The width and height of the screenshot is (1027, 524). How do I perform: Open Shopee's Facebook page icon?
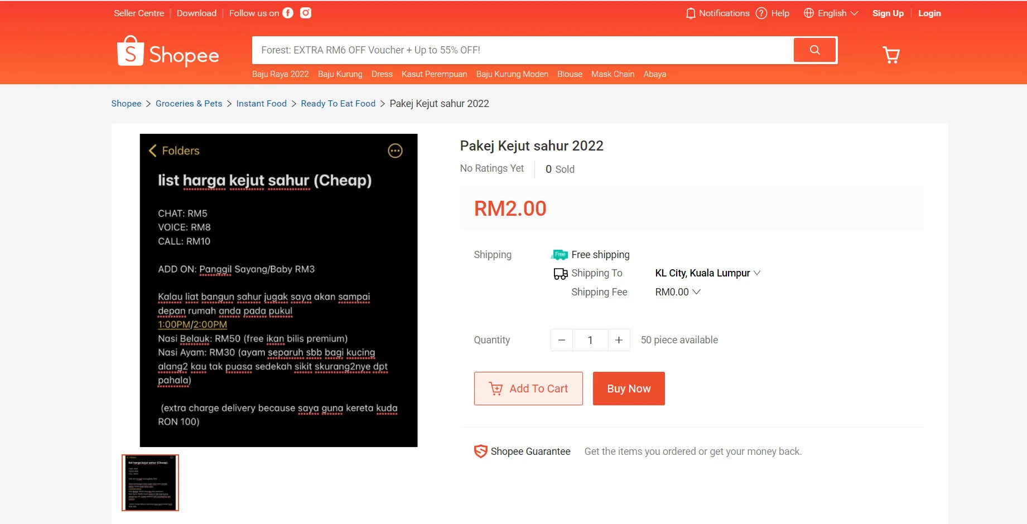(288, 13)
